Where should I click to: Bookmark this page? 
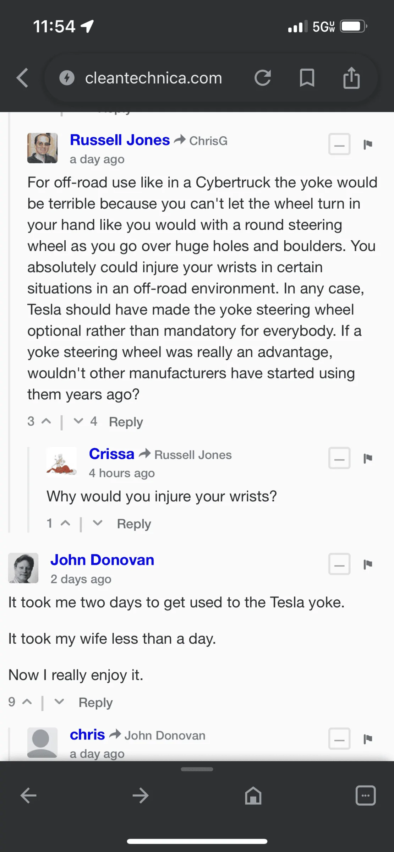(307, 78)
